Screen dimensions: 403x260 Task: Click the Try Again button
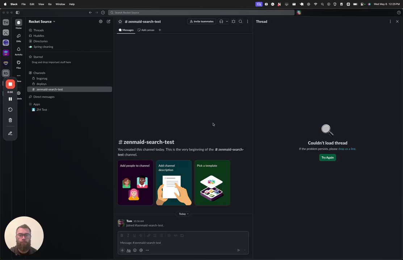(327, 157)
